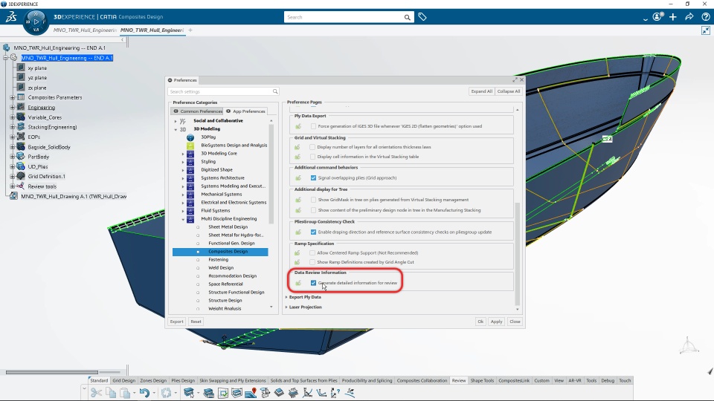Click the Share arrow icon
Viewport: 714px width, 401px height.
(689, 17)
